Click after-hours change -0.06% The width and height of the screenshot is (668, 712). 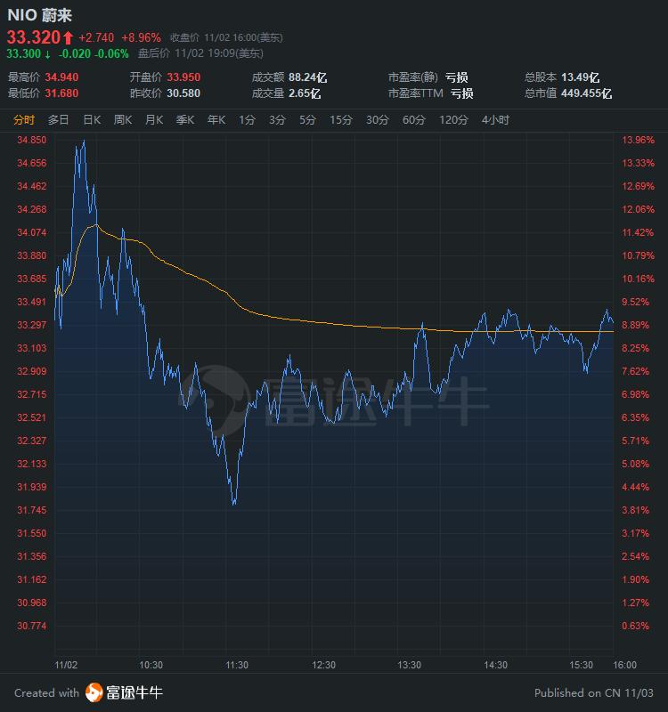(x=112, y=53)
